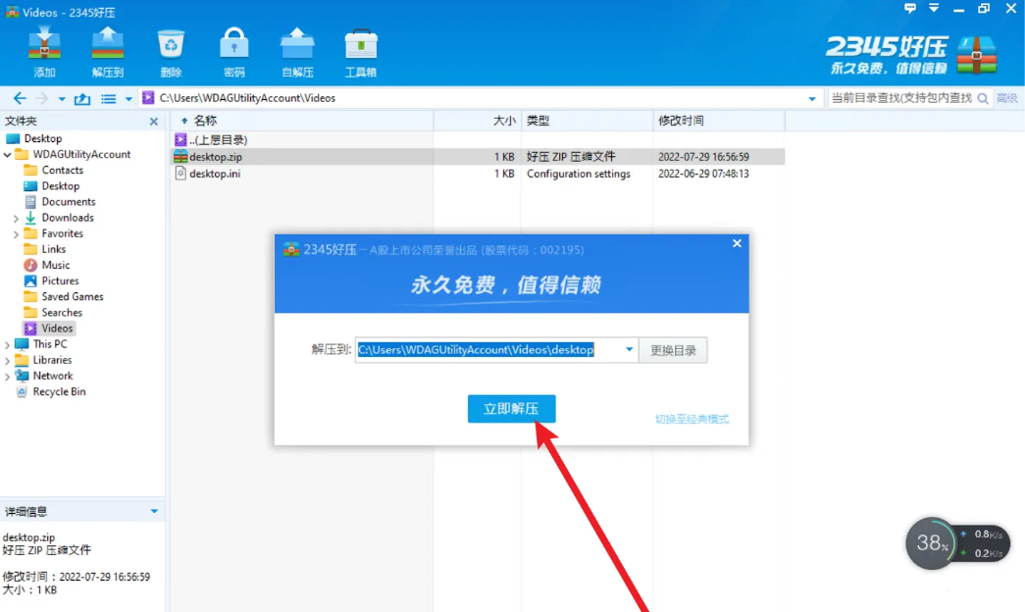Open the 密码 (Password) tool icon

point(233,51)
